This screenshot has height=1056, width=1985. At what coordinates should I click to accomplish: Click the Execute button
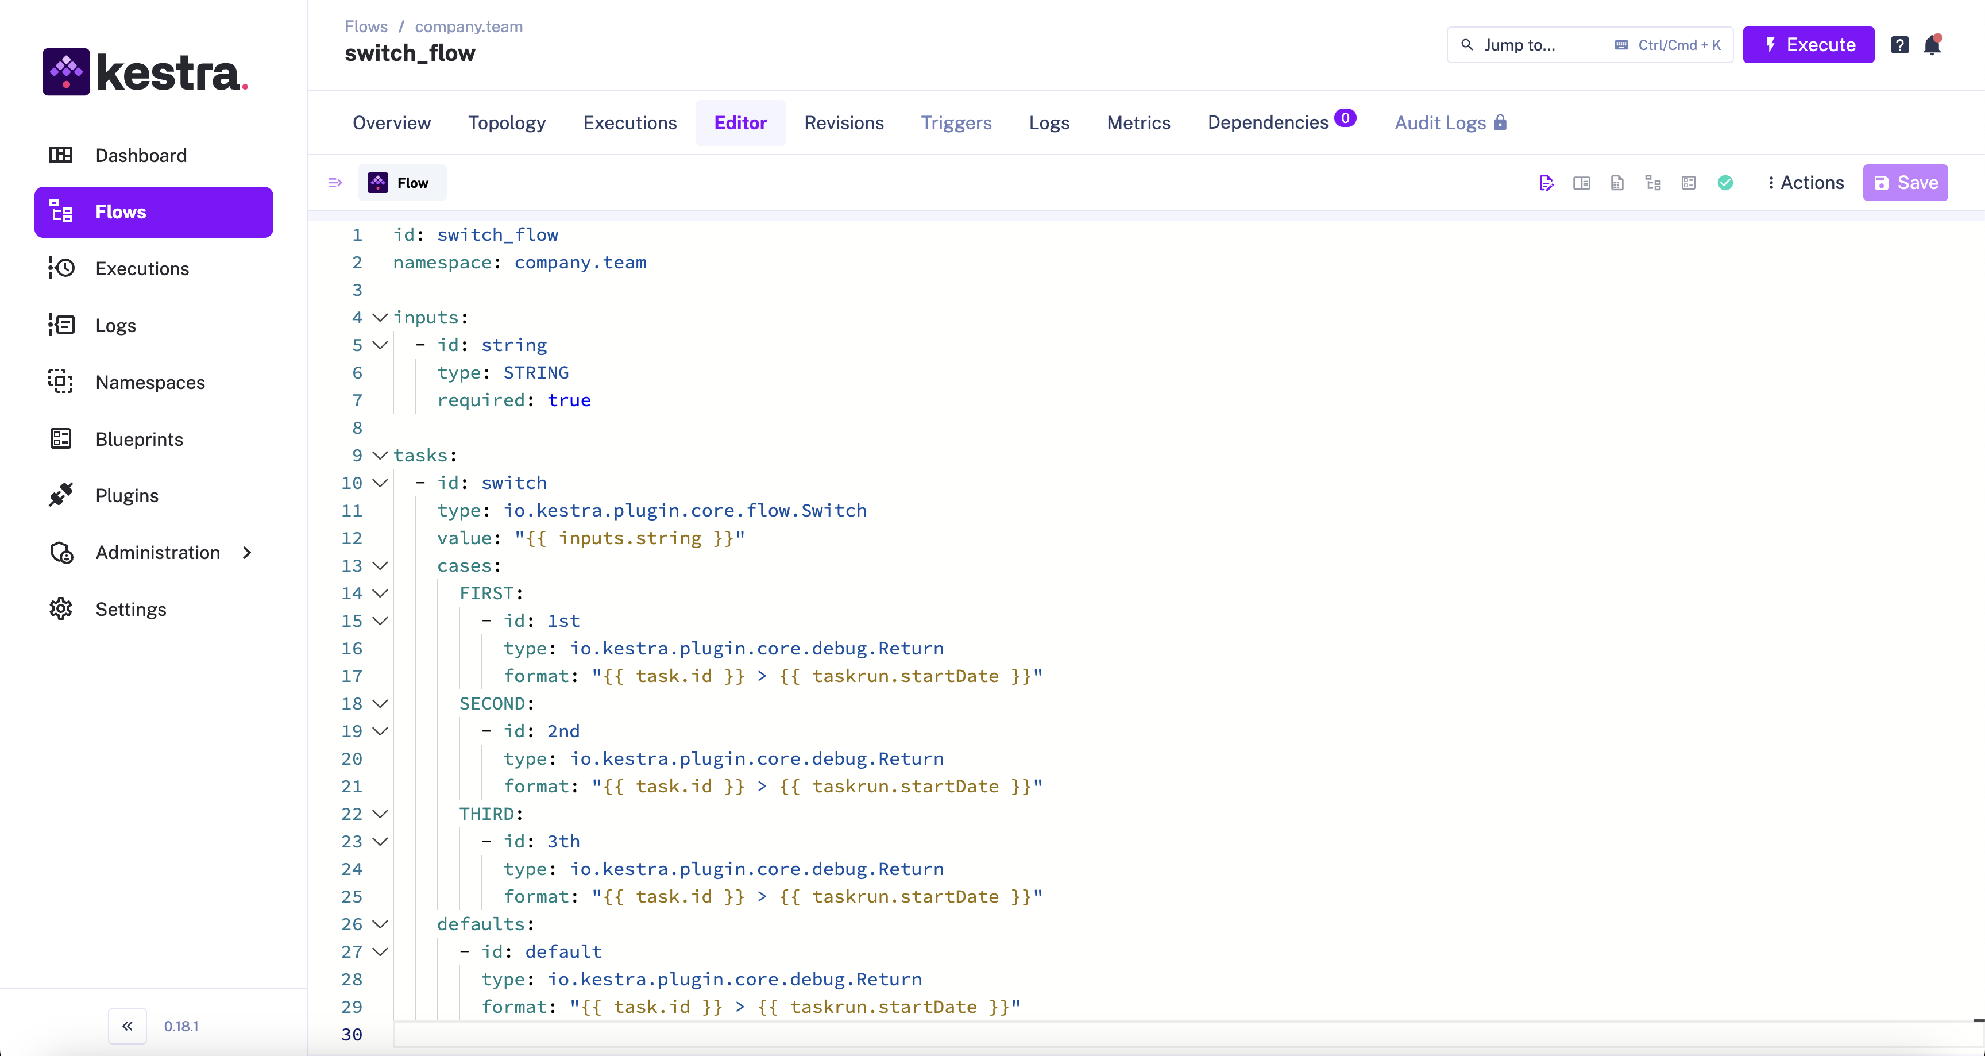click(x=1808, y=45)
